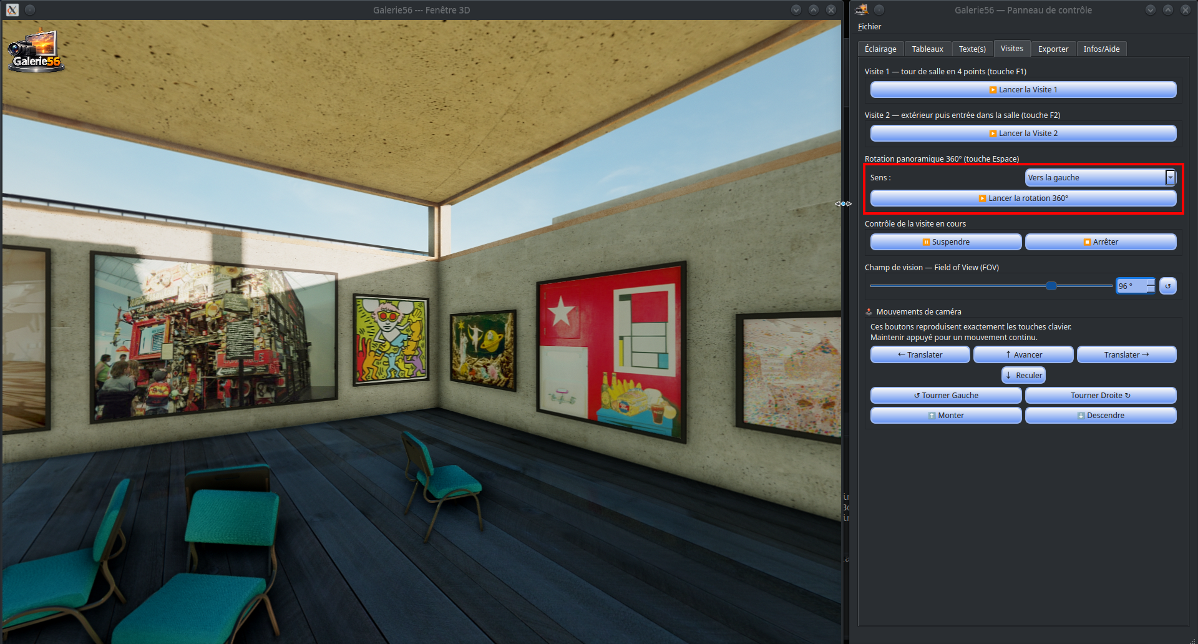1198x644 pixels.
Task: Click the Galerie56 logo in the 3D window
Action: (36, 51)
